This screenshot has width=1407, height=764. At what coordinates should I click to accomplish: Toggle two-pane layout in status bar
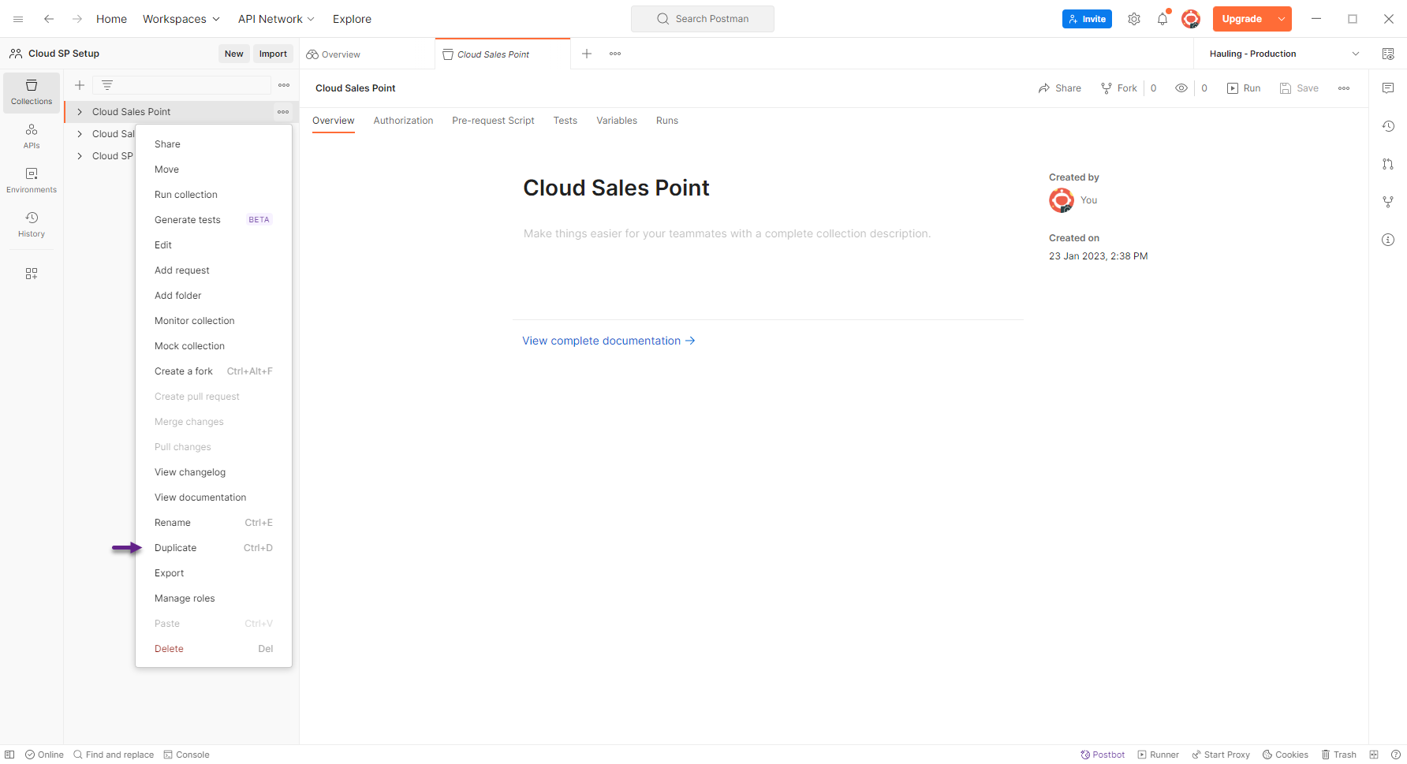[1374, 755]
